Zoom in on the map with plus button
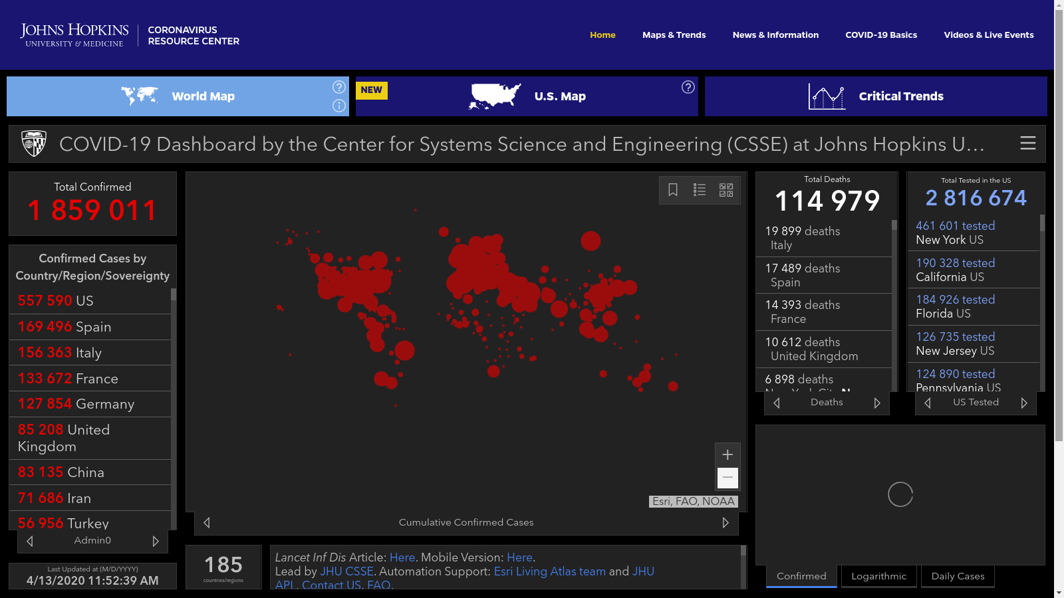 pos(728,454)
